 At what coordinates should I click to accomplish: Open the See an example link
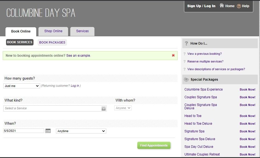coord(78,56)
